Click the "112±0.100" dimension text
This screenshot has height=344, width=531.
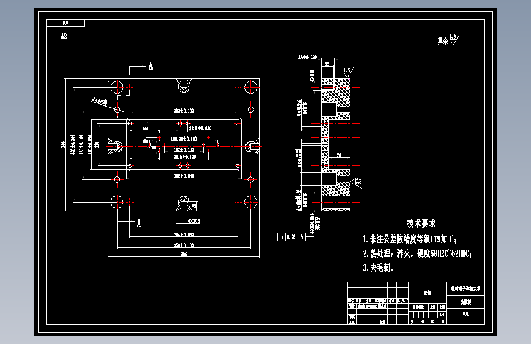coord(184,149)
